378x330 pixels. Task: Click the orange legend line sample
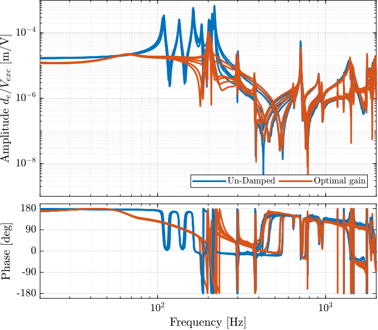click(295, 181)
